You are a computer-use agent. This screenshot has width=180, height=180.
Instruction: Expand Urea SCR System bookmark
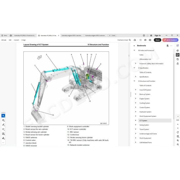pos(136,90)
